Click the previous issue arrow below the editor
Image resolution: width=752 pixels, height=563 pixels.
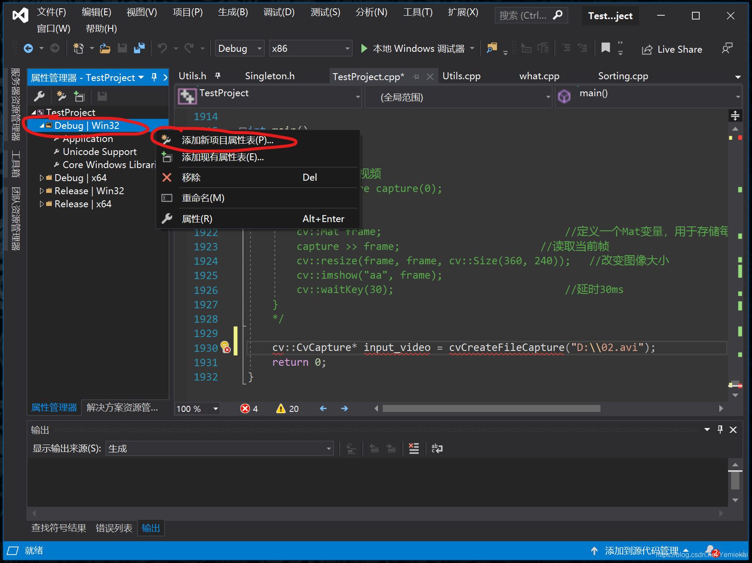click(x=323, y=408)
